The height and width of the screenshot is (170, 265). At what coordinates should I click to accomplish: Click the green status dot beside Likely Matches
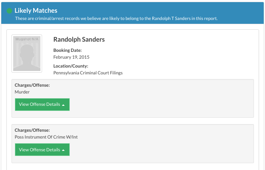tap(9, 11)
